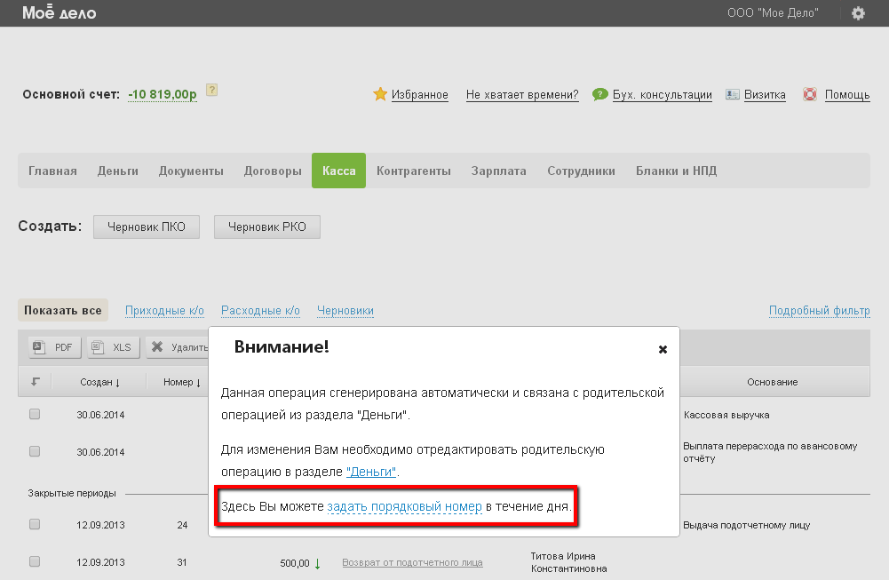Open Бух. консультации link
This screenshot has height=580, width=889.
(x=663, y=95)
